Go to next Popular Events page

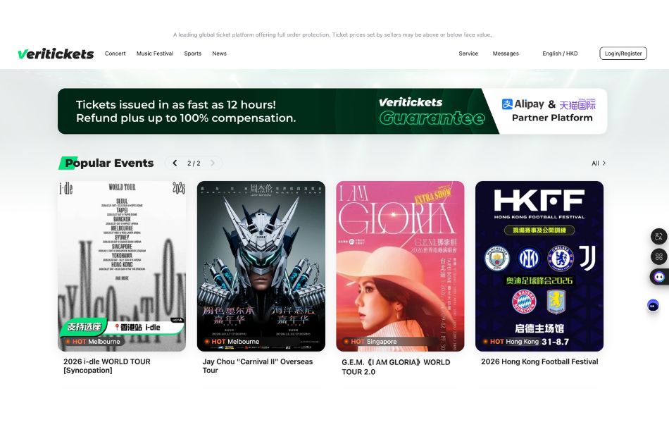tap(213, 163)
